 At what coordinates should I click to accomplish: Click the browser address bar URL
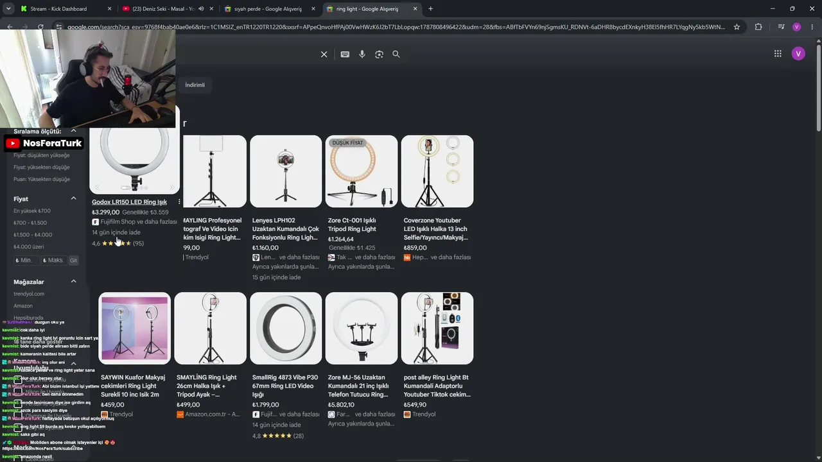(x=396, y=27)
